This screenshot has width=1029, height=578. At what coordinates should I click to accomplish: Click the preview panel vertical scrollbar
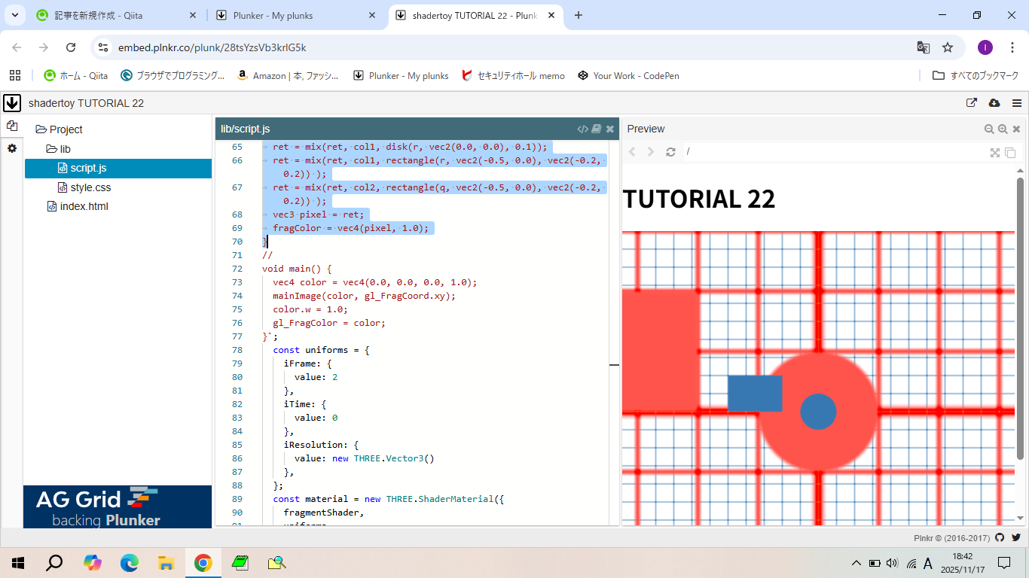click(x=1021, y=316)
